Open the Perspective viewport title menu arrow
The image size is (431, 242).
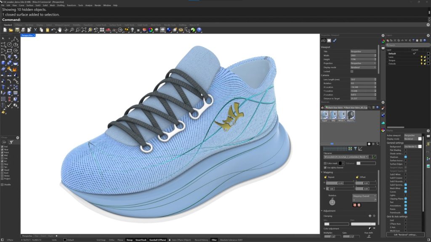(x=35, y=35)
